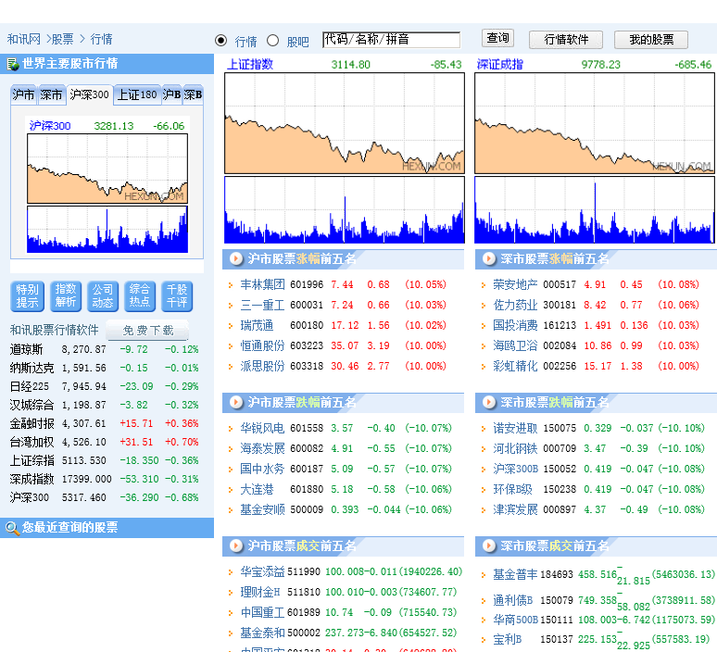Viewport: 717px width, 652px height.
Task: Open stock 津滨发展
Action: (x=515, y=509)
